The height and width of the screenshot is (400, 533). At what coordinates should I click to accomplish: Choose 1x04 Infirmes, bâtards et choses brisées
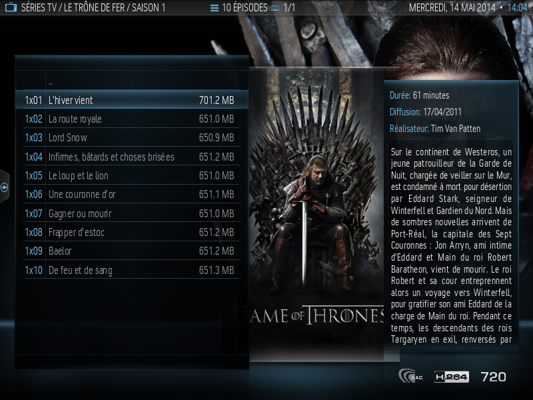pyautogui.click(x=132, y=157)
